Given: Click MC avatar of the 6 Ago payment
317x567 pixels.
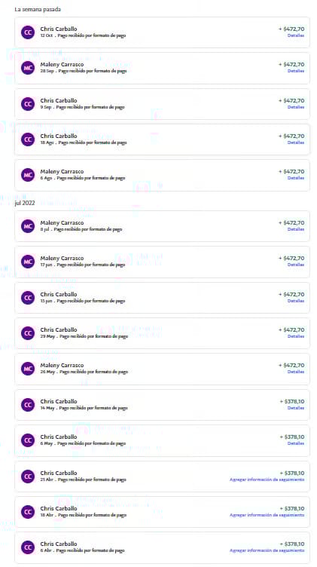Looking at the screenshot, I should 28,175.
